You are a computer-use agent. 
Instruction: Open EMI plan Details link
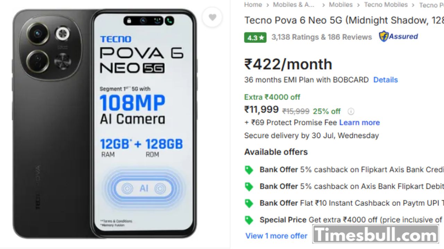click(x=385, y=80)
